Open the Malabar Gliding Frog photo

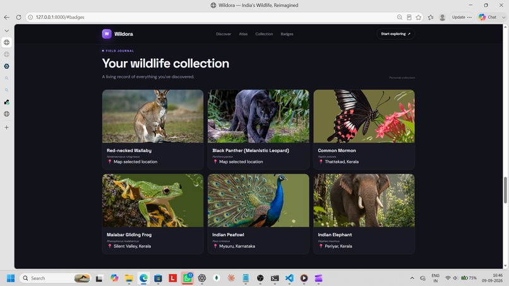(x=153, y=200)
